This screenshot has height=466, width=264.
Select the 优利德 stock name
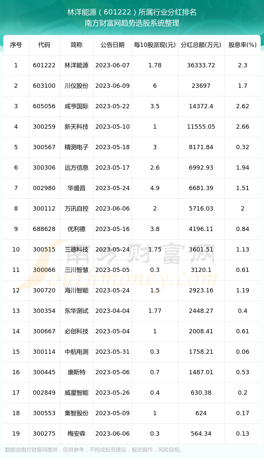[x=77, y=229]
